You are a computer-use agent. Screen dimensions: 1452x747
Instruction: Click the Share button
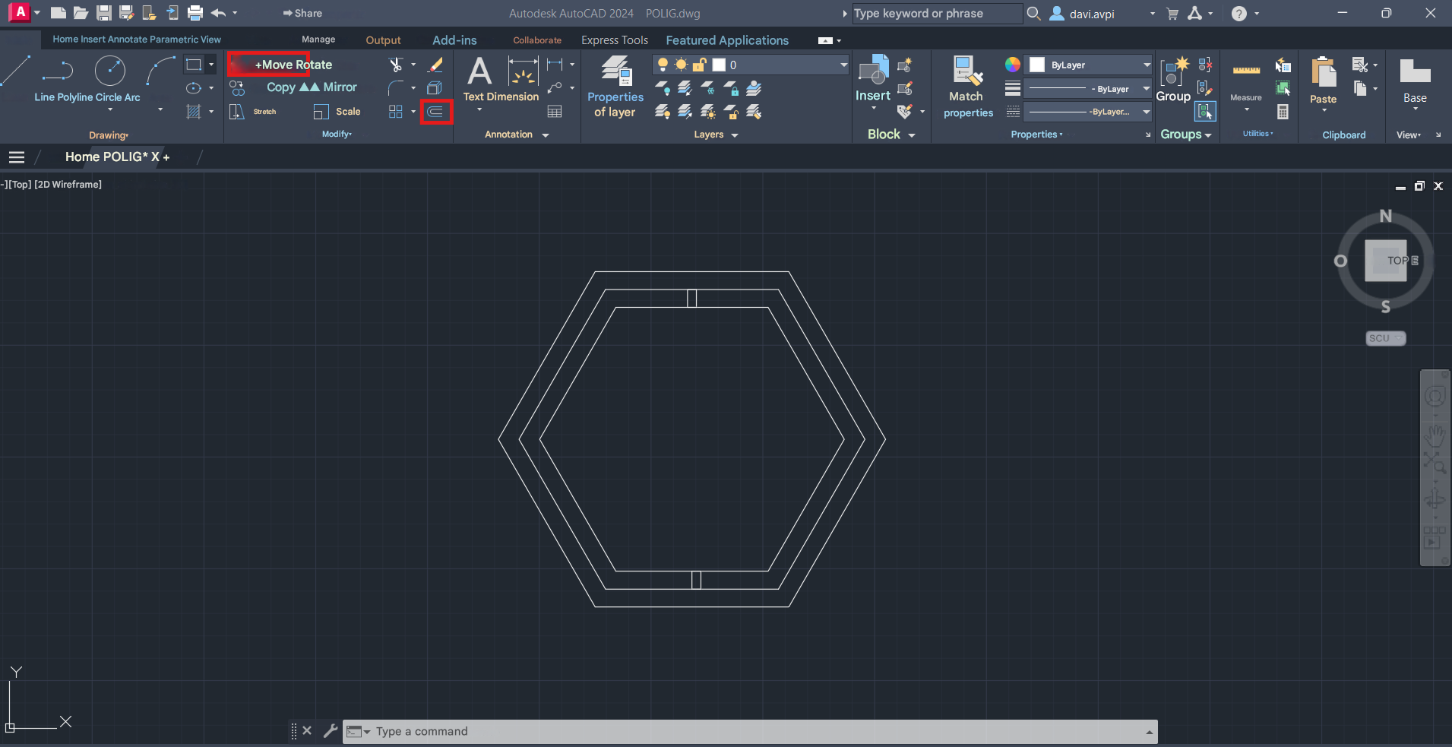pos(303,13)
